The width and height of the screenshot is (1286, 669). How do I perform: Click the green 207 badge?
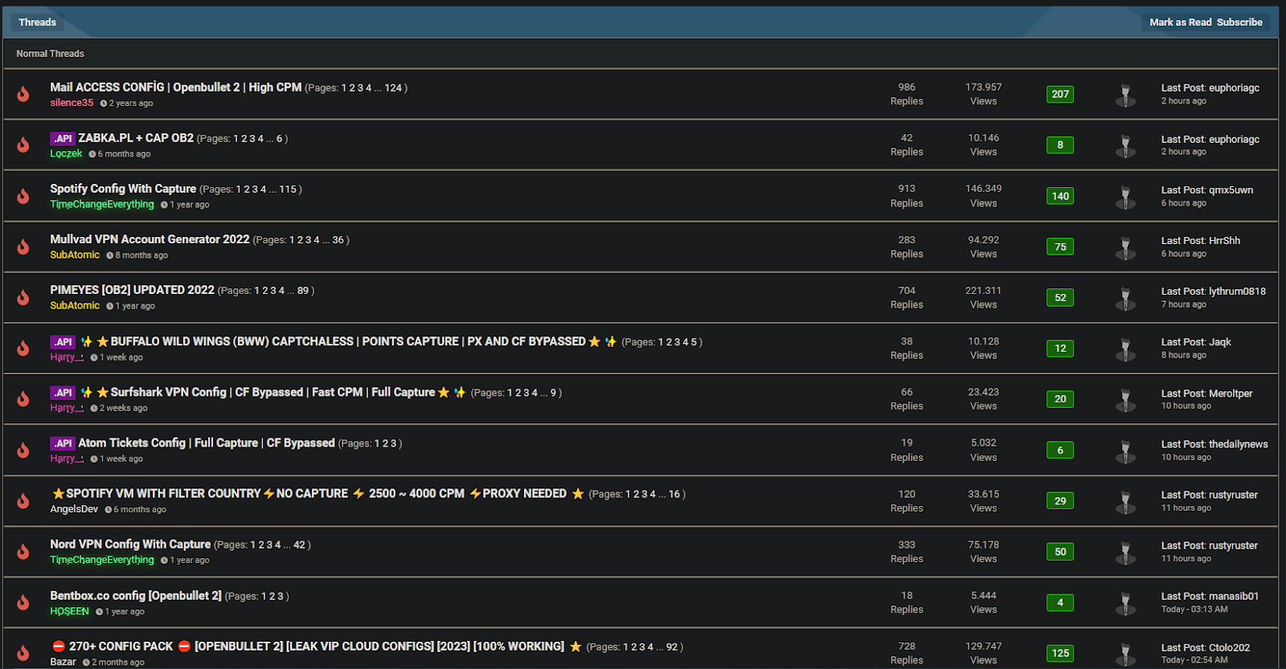[x=1060, y=94]
